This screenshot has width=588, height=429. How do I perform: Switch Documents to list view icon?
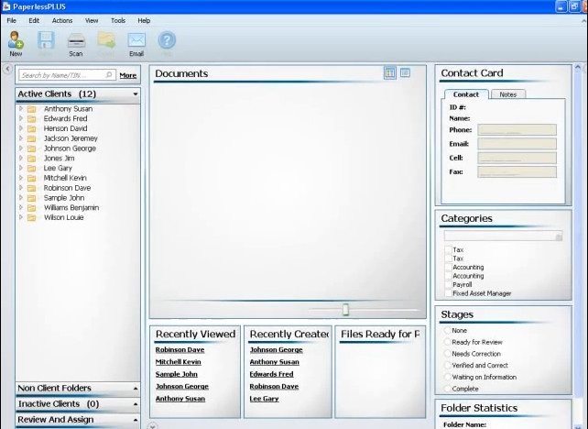click(x=405, y=72)
